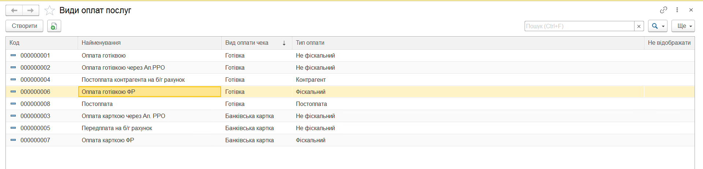This screenshot has height=169, width=703.
Task: Click the row icon for code 000000001
Action: 13,55
